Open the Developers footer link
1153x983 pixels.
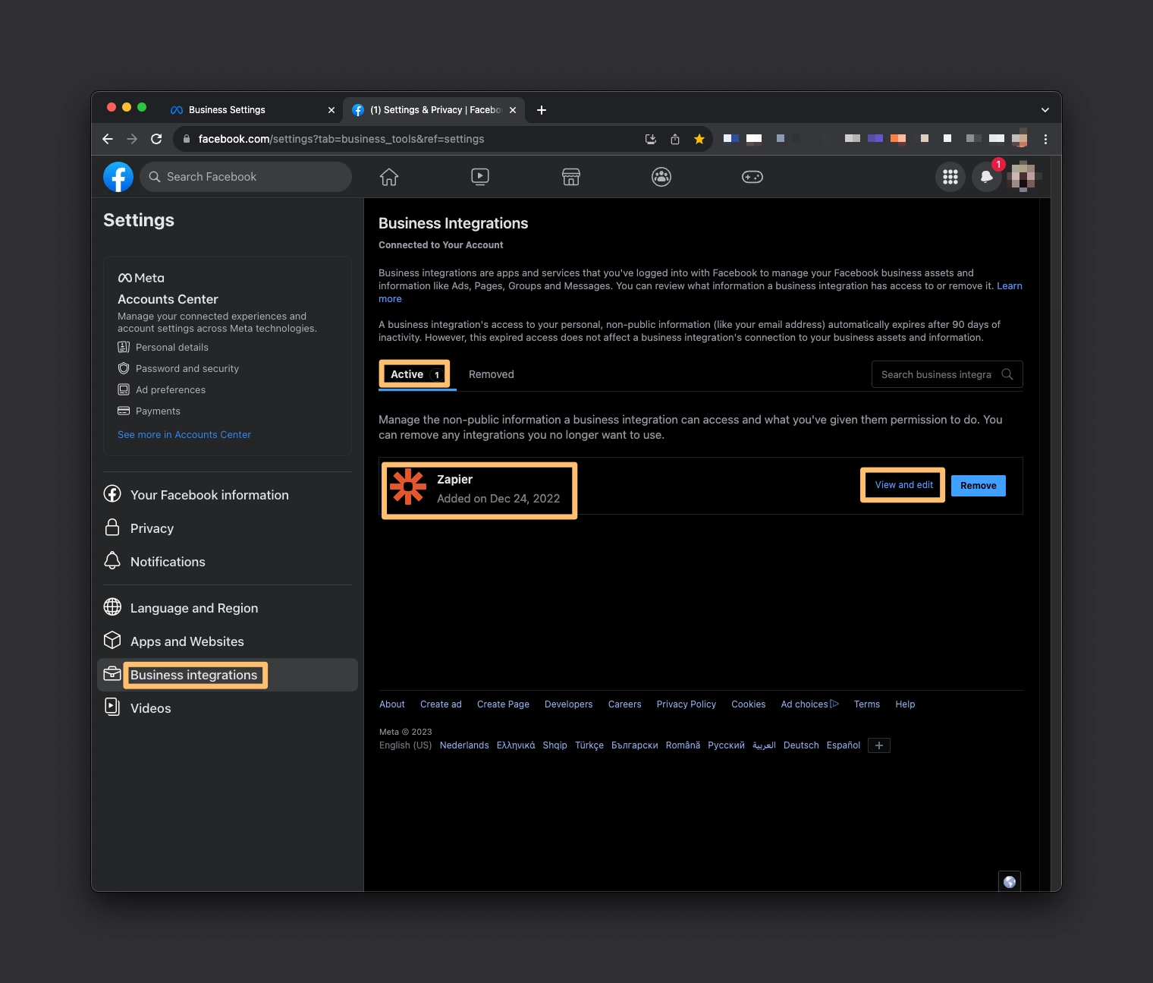pyautogui.click(x=569, y=704)
